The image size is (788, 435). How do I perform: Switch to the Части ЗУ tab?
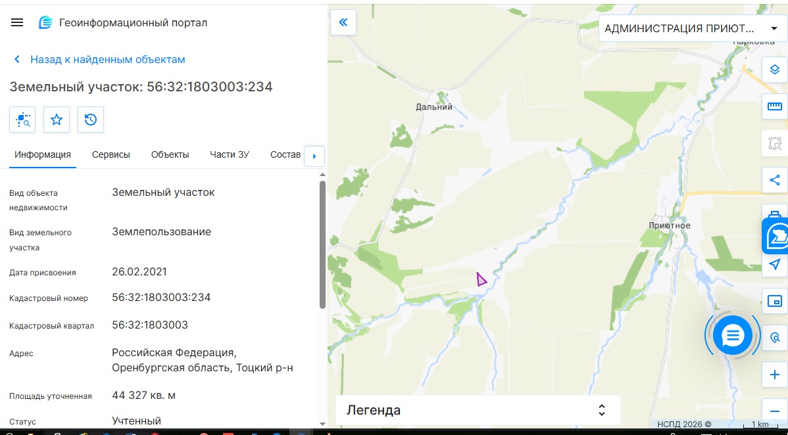tap(230, 154)
